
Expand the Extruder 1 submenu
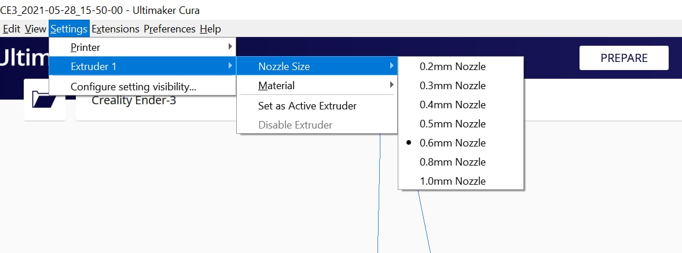[142, 67]
